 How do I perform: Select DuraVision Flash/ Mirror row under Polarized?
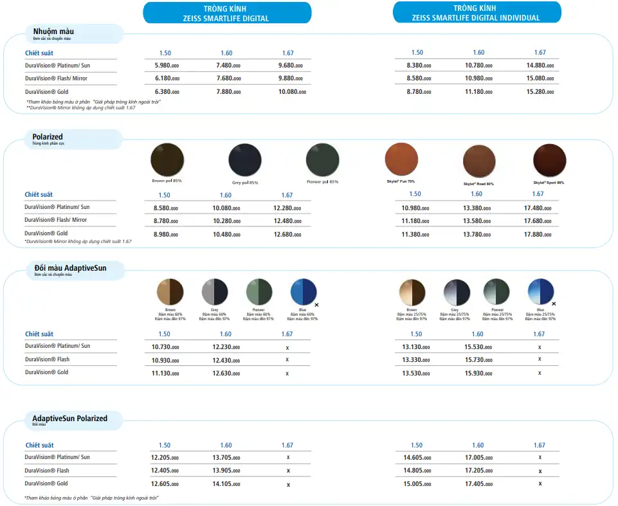point(55,220)
